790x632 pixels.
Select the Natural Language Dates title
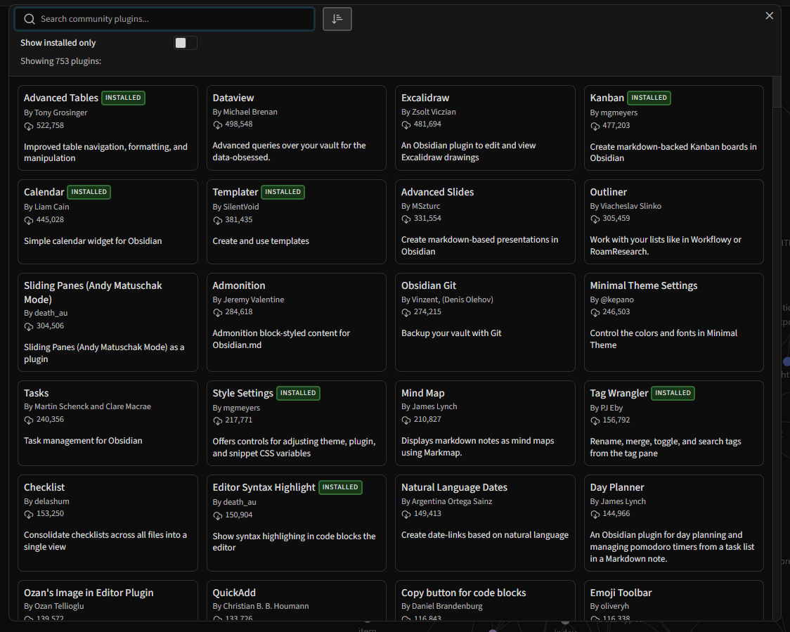454,487
